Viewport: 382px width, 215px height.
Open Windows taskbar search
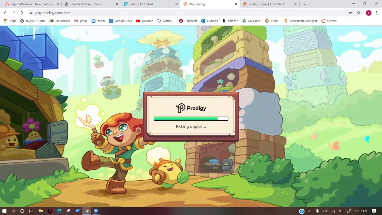pos(13,211)
